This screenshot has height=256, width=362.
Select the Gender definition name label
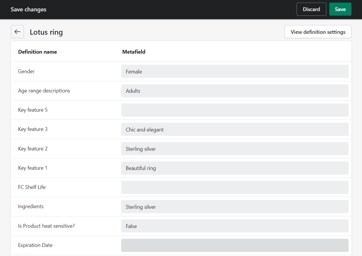[x=26, y=71]
